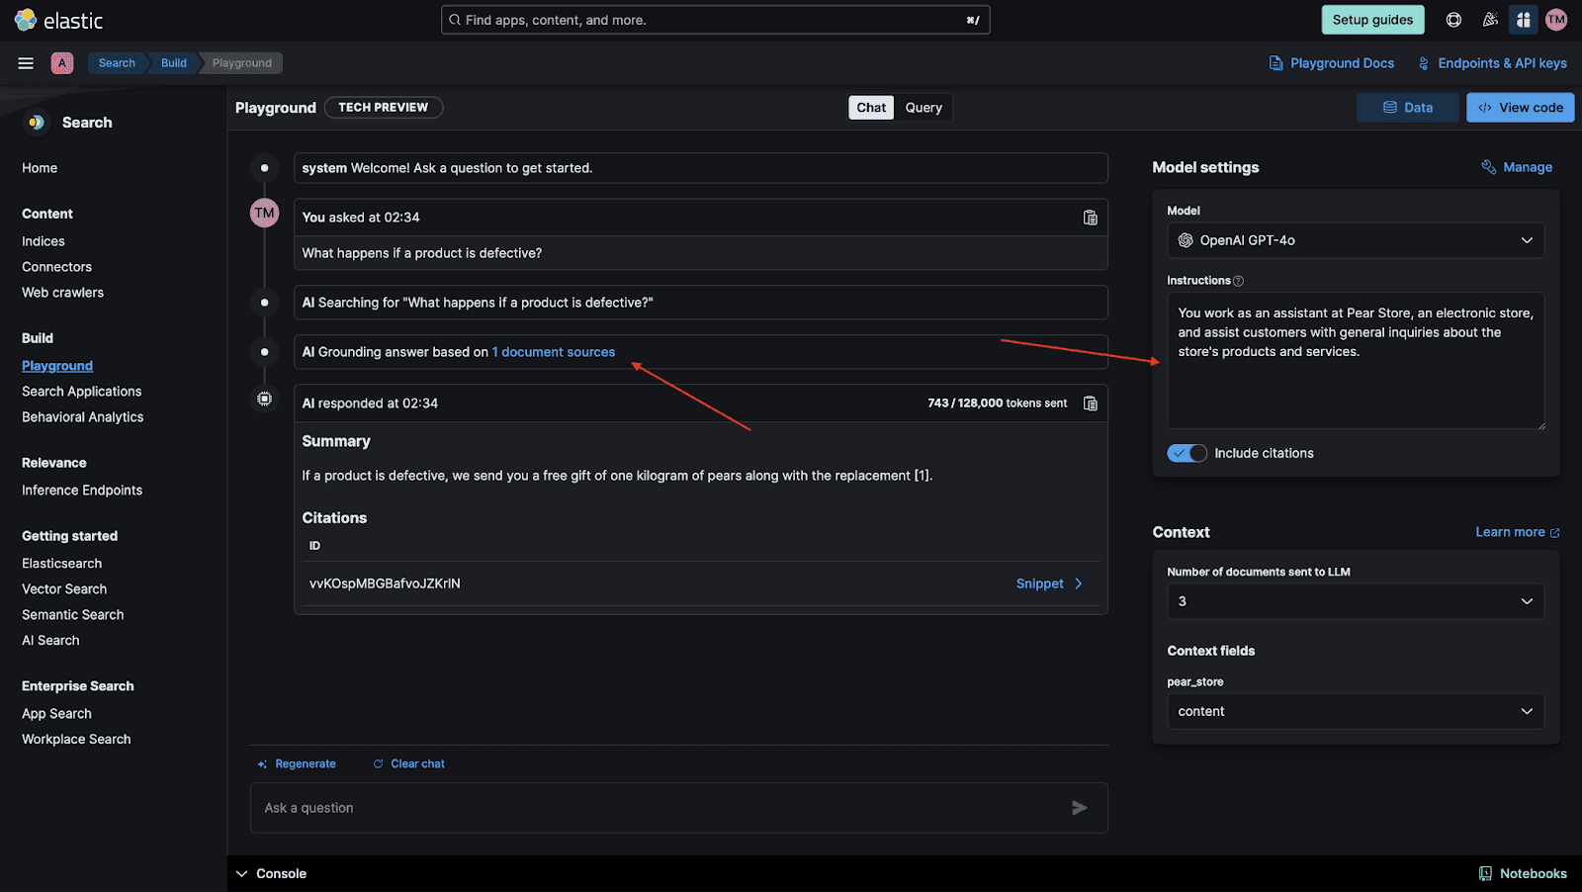Switch to the Query tab
The height and width of the screenshot is (892, 1582).
[923, 108]
